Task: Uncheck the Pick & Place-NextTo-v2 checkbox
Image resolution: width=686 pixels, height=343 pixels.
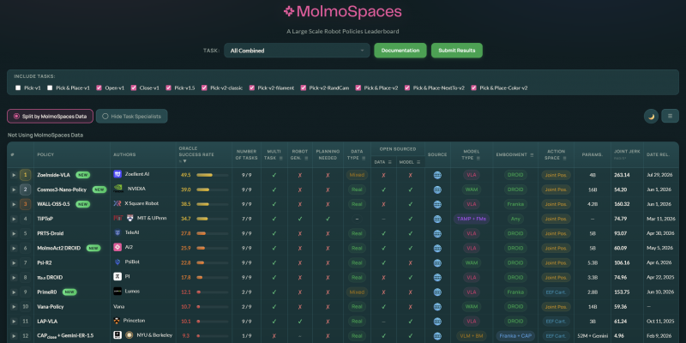Action: pyautogui.click(x=407, y=88)
